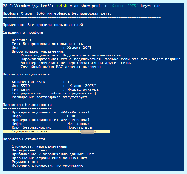Click the 'Роуминг: нет' line
This screenshot has width=187, height=174.
[25, 162]
